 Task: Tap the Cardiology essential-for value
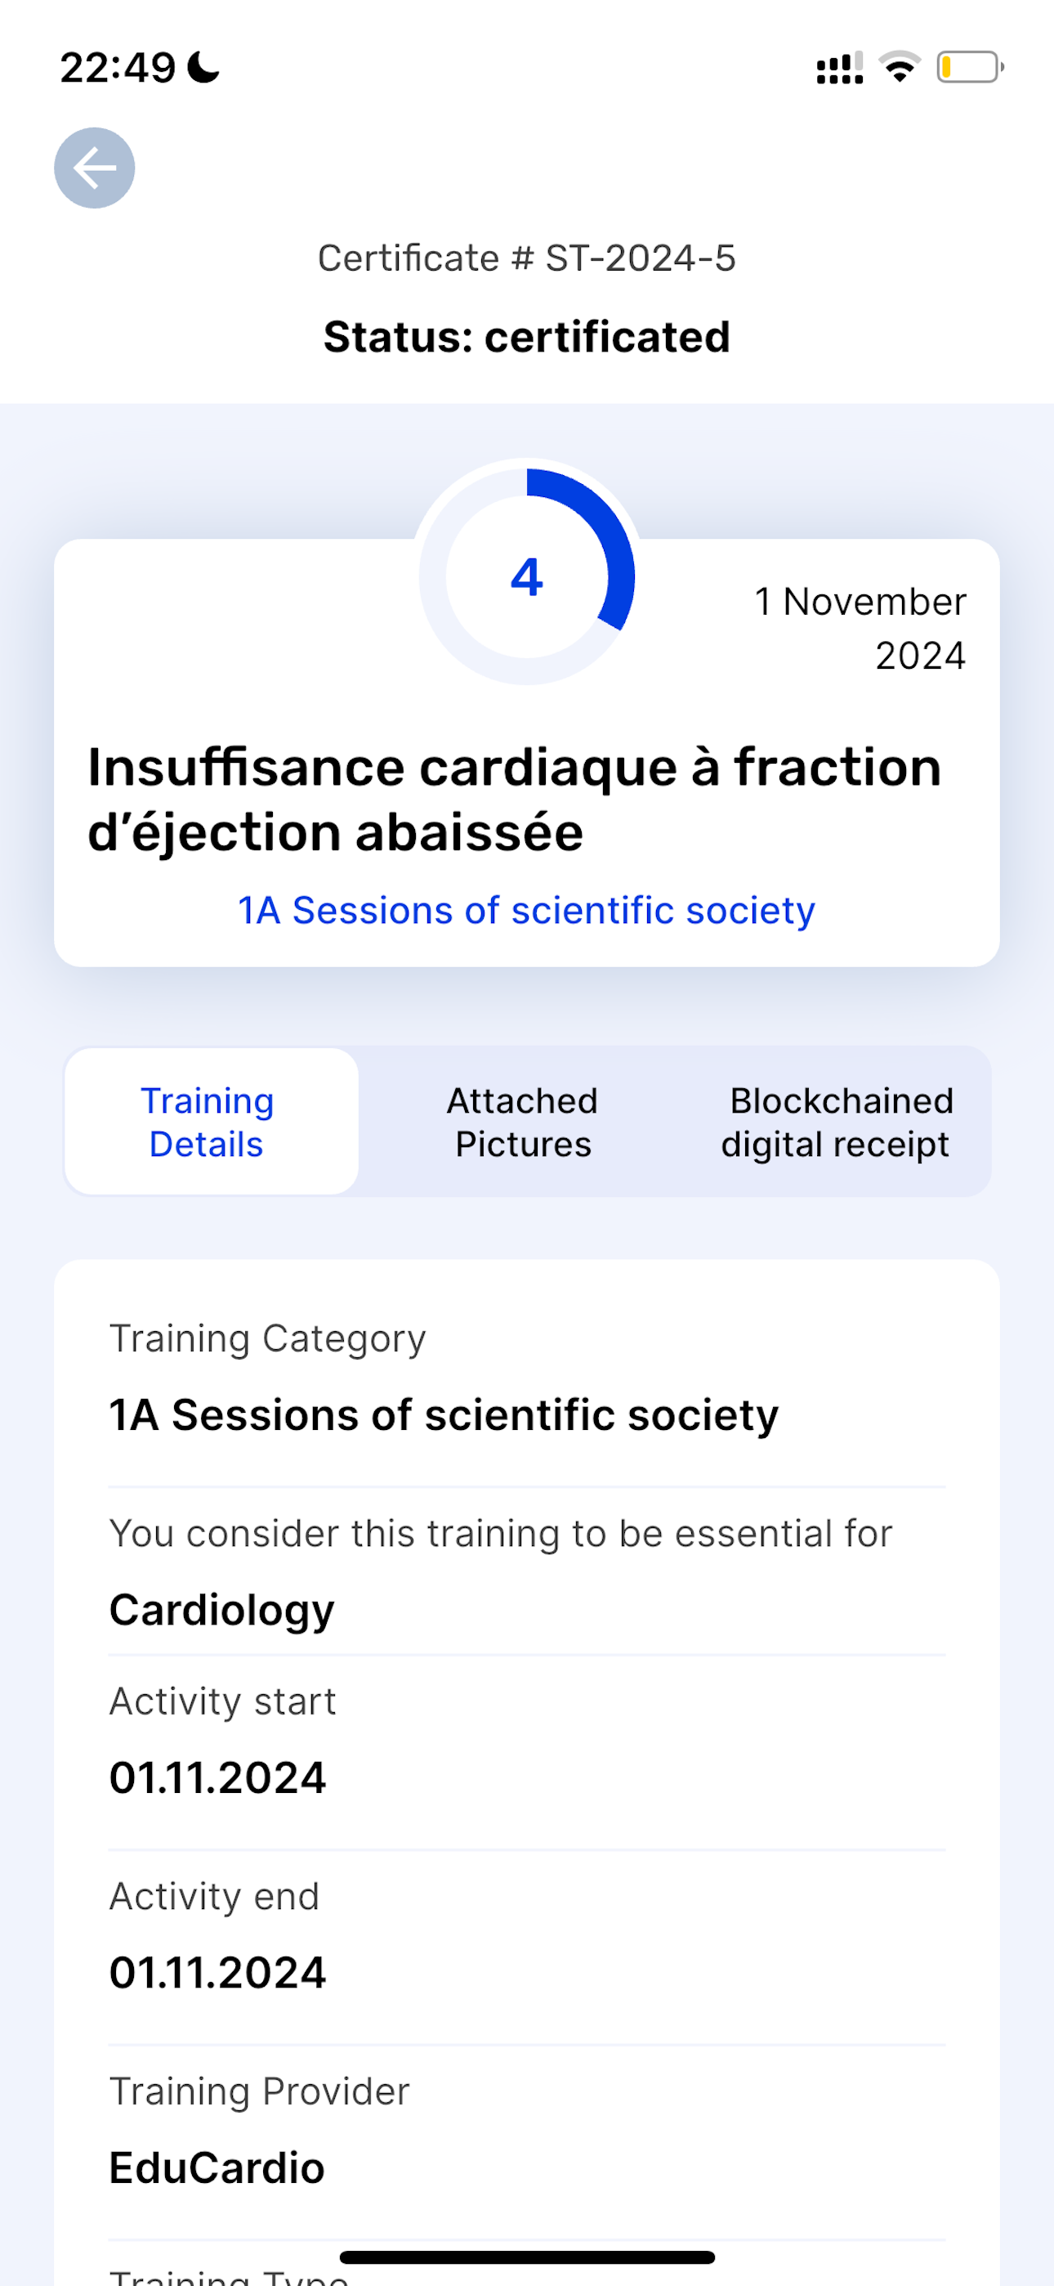point(221,1610)
